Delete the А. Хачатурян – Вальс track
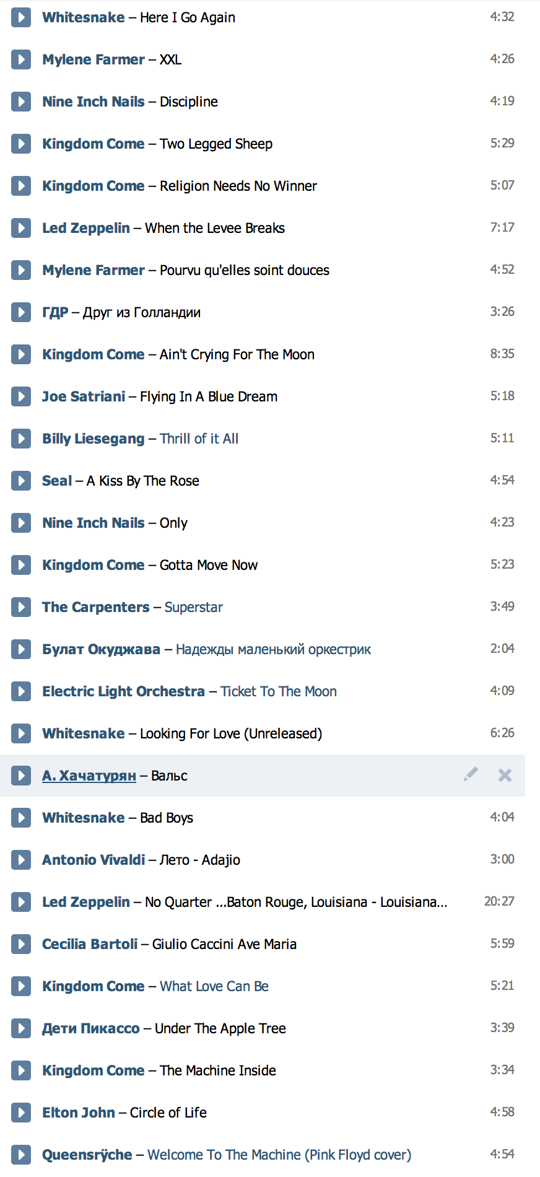 tap(505, 775)
